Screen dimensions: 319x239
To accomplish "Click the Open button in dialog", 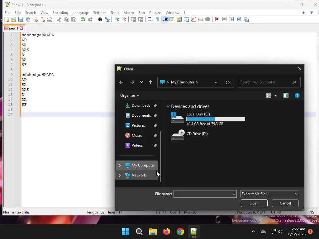I will point(254,203).
